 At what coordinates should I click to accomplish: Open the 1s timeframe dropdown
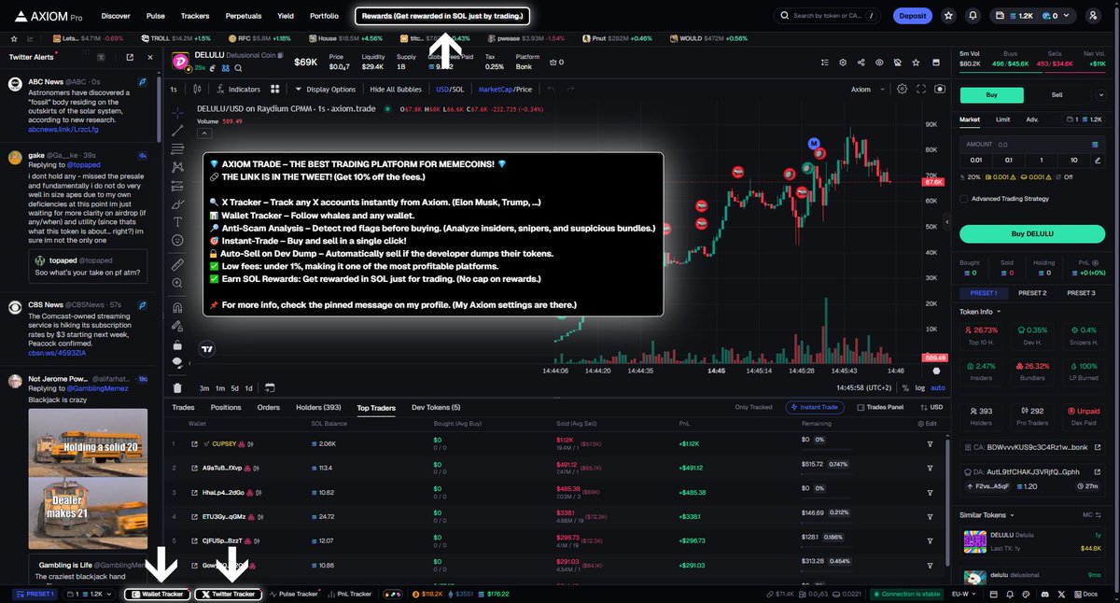tap(174, 90)
